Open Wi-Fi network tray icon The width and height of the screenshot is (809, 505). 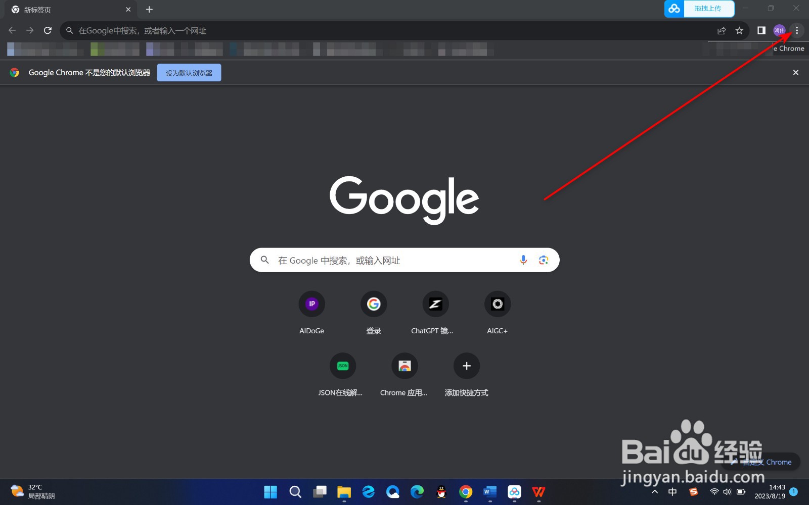(714, 492)
